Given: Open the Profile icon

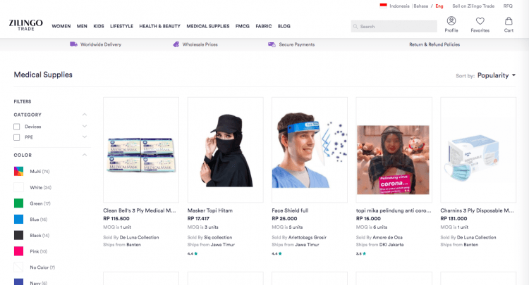Looking at the screenshot, I should tap(451, 21).
